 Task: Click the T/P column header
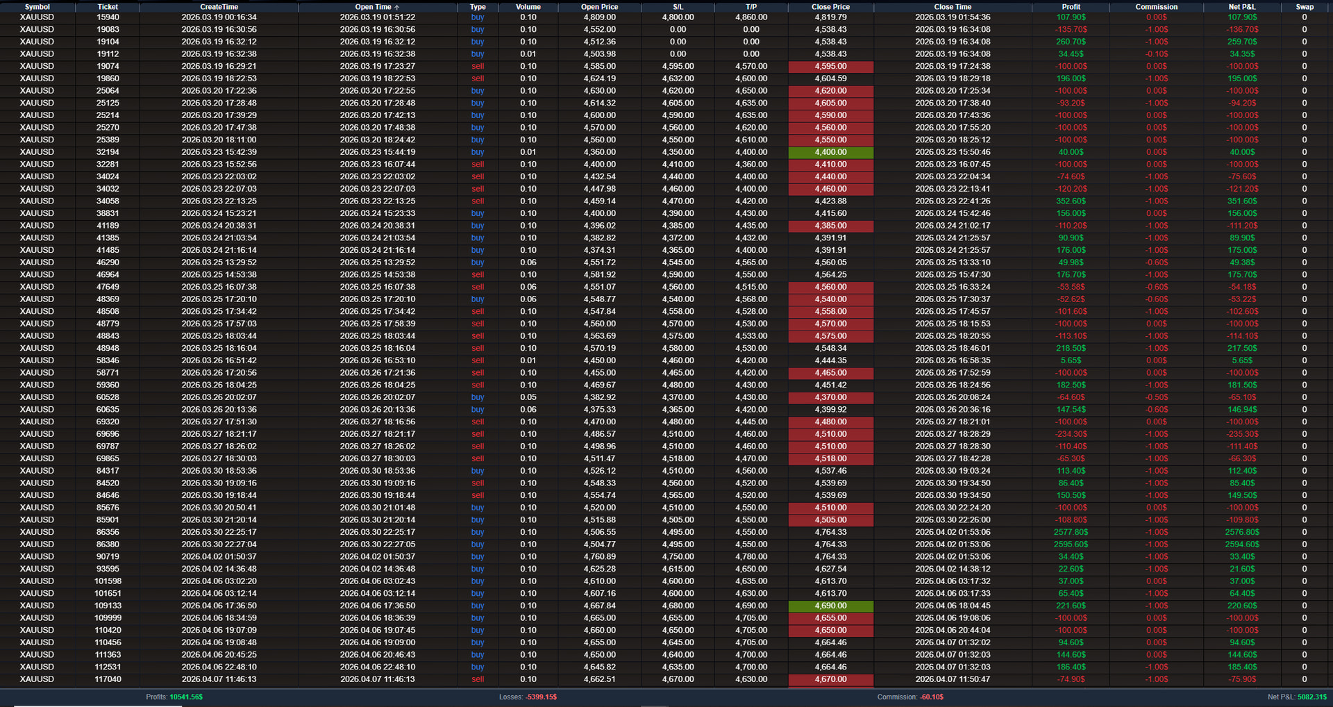[x=751, y=7]
